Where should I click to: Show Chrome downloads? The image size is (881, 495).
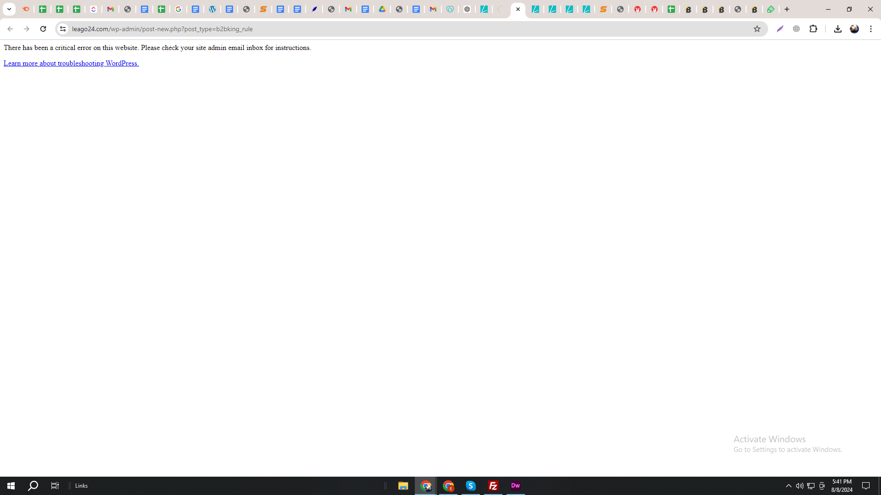click(x=837, y=29)
